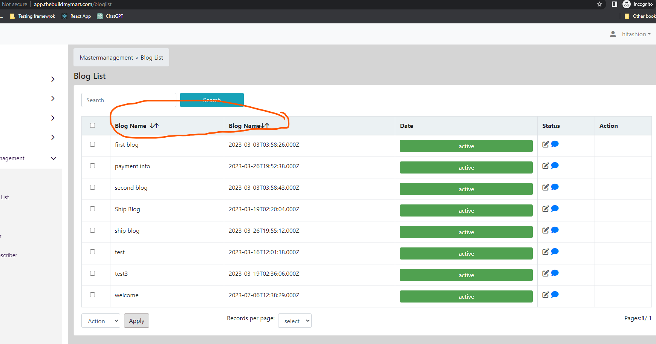
Task: Edit the welcome blog entry
Action: [x=546, y=295]
